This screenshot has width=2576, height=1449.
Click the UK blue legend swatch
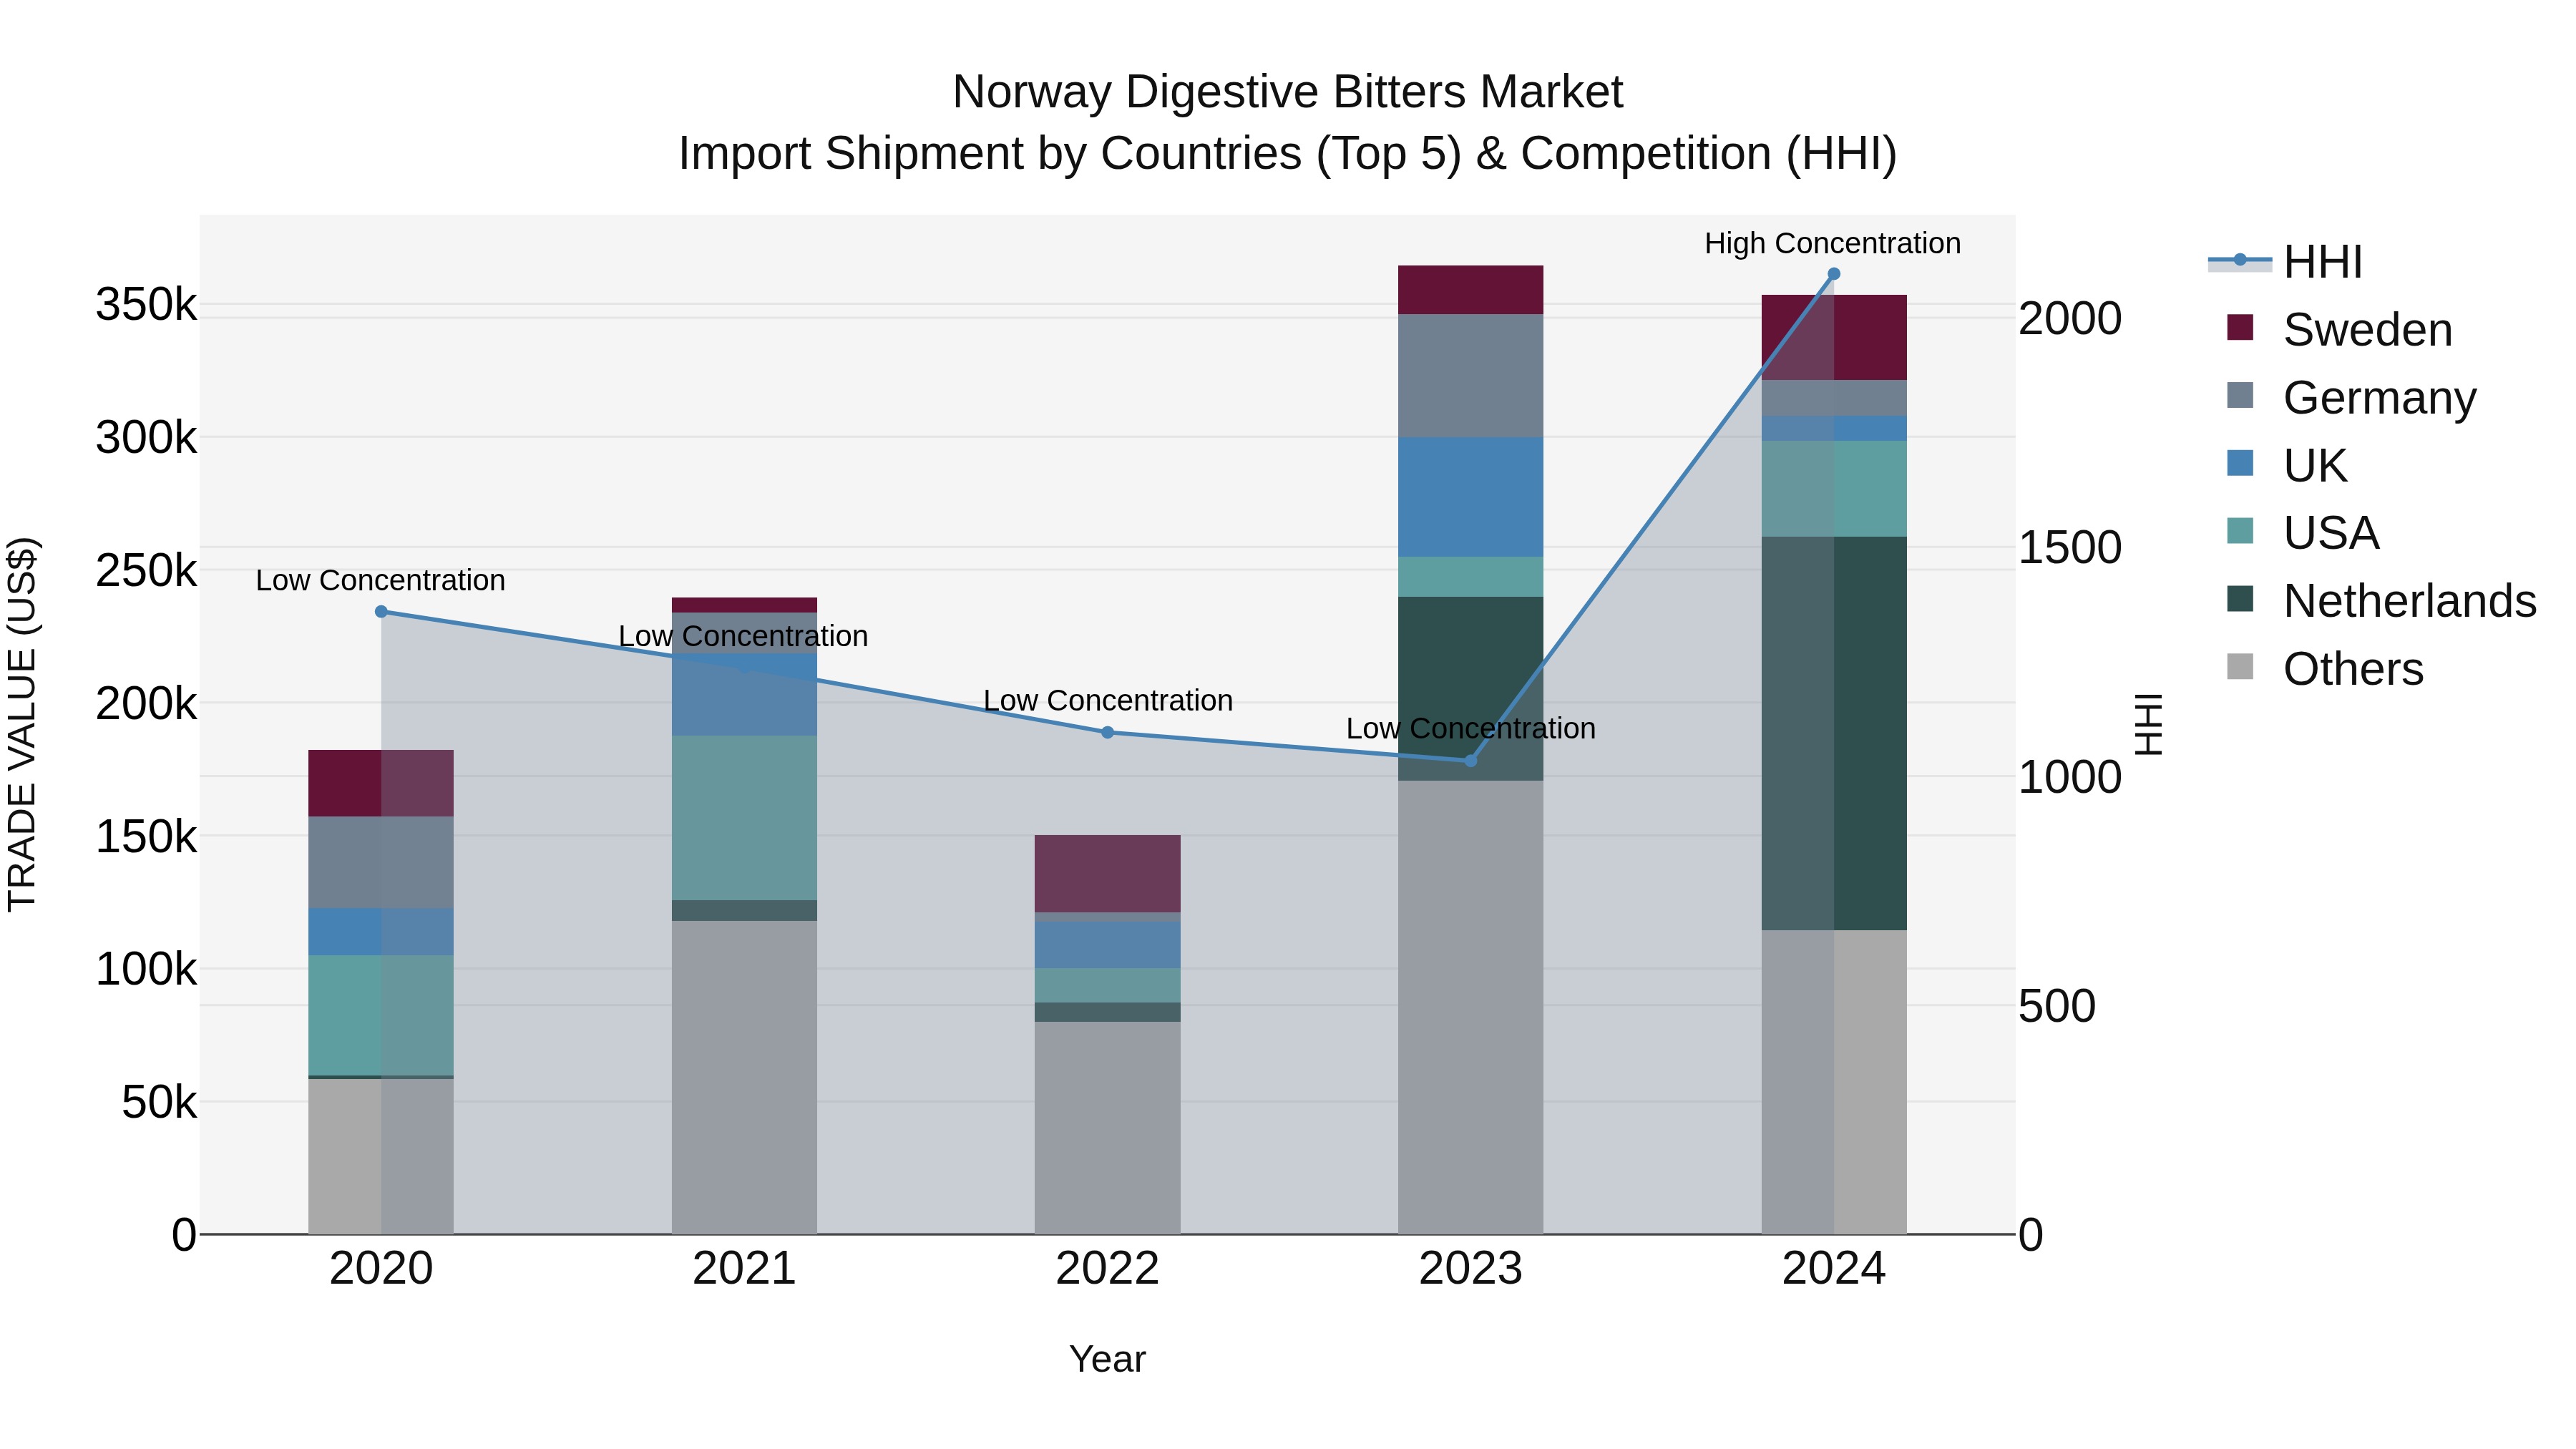2240,464
